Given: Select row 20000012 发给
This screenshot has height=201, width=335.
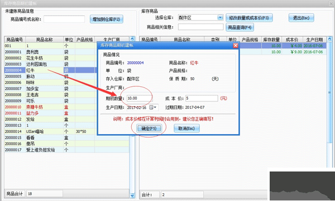Looking at the screenshot, I should pyautogui.click(x=66, y=119).
